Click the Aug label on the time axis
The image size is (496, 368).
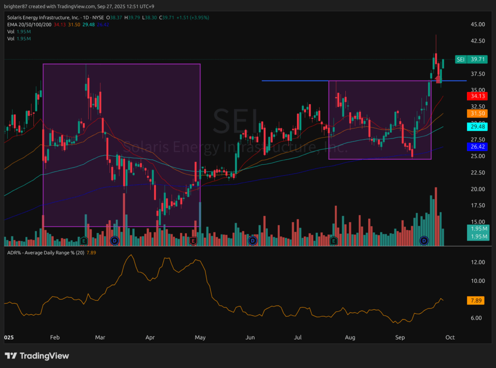point(350,337)
